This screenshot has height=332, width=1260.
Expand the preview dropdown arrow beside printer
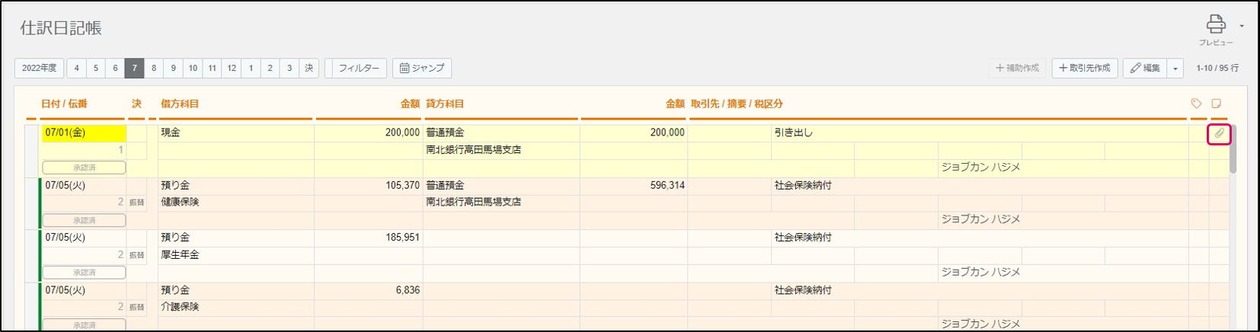(1242, 26)
